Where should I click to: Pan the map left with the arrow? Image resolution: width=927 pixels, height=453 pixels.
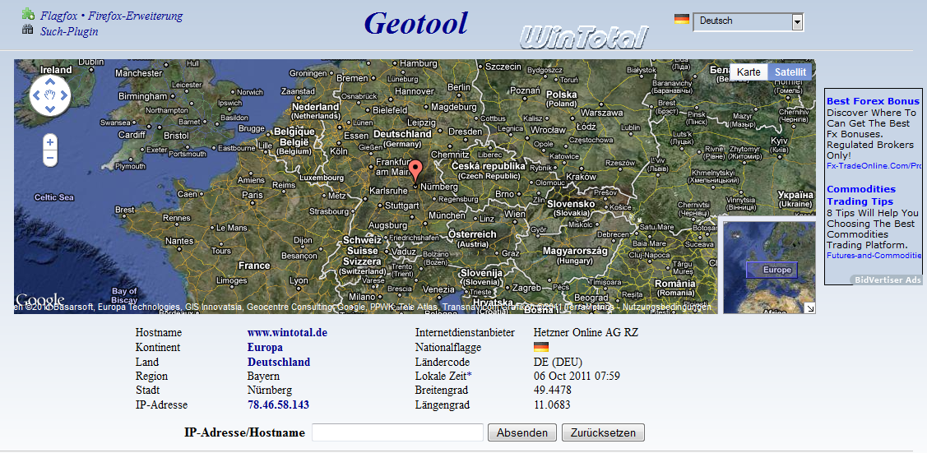click(x=37, y=95)
